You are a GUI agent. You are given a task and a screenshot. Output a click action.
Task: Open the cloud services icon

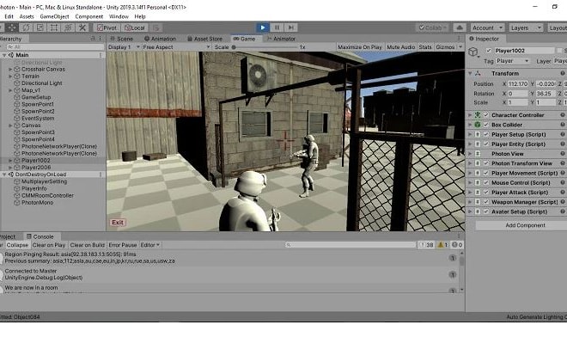pyautogui.click(x=460, y=28)
